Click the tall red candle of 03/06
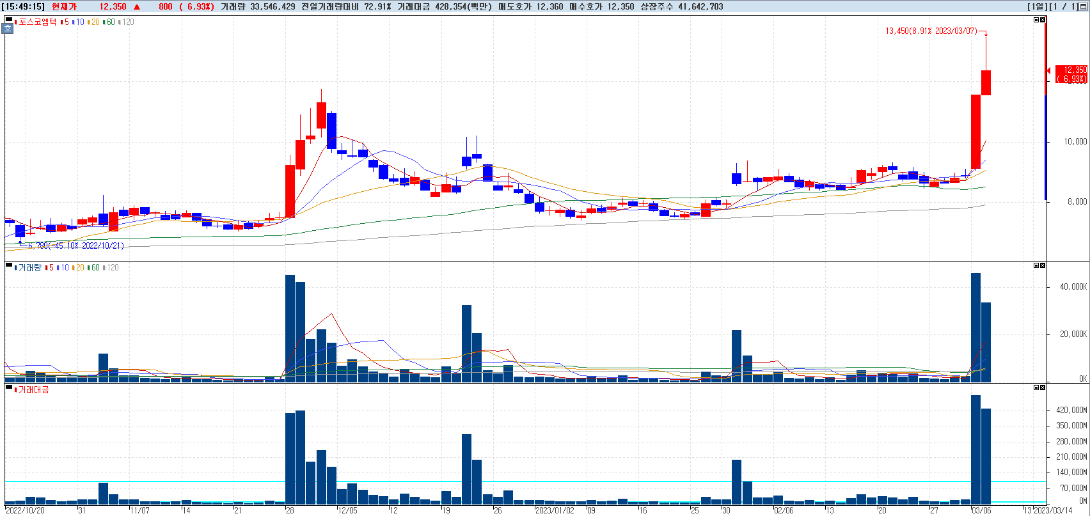This screenshot has width=1090, height=516. tap(976, 132)
